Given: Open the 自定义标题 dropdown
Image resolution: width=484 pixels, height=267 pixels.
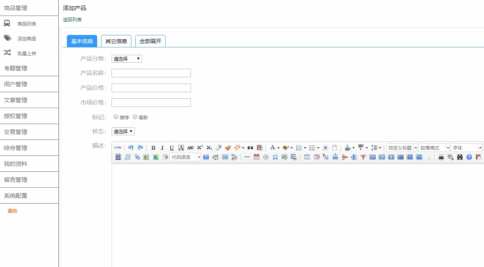Looking at the screenshot, I should point(402,148).
